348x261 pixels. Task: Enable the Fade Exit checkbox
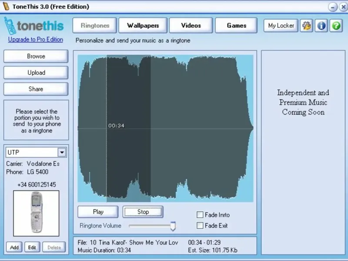200,225
